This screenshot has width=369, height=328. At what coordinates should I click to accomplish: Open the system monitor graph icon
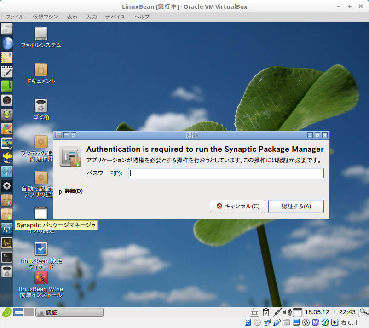tap(7, 243)
